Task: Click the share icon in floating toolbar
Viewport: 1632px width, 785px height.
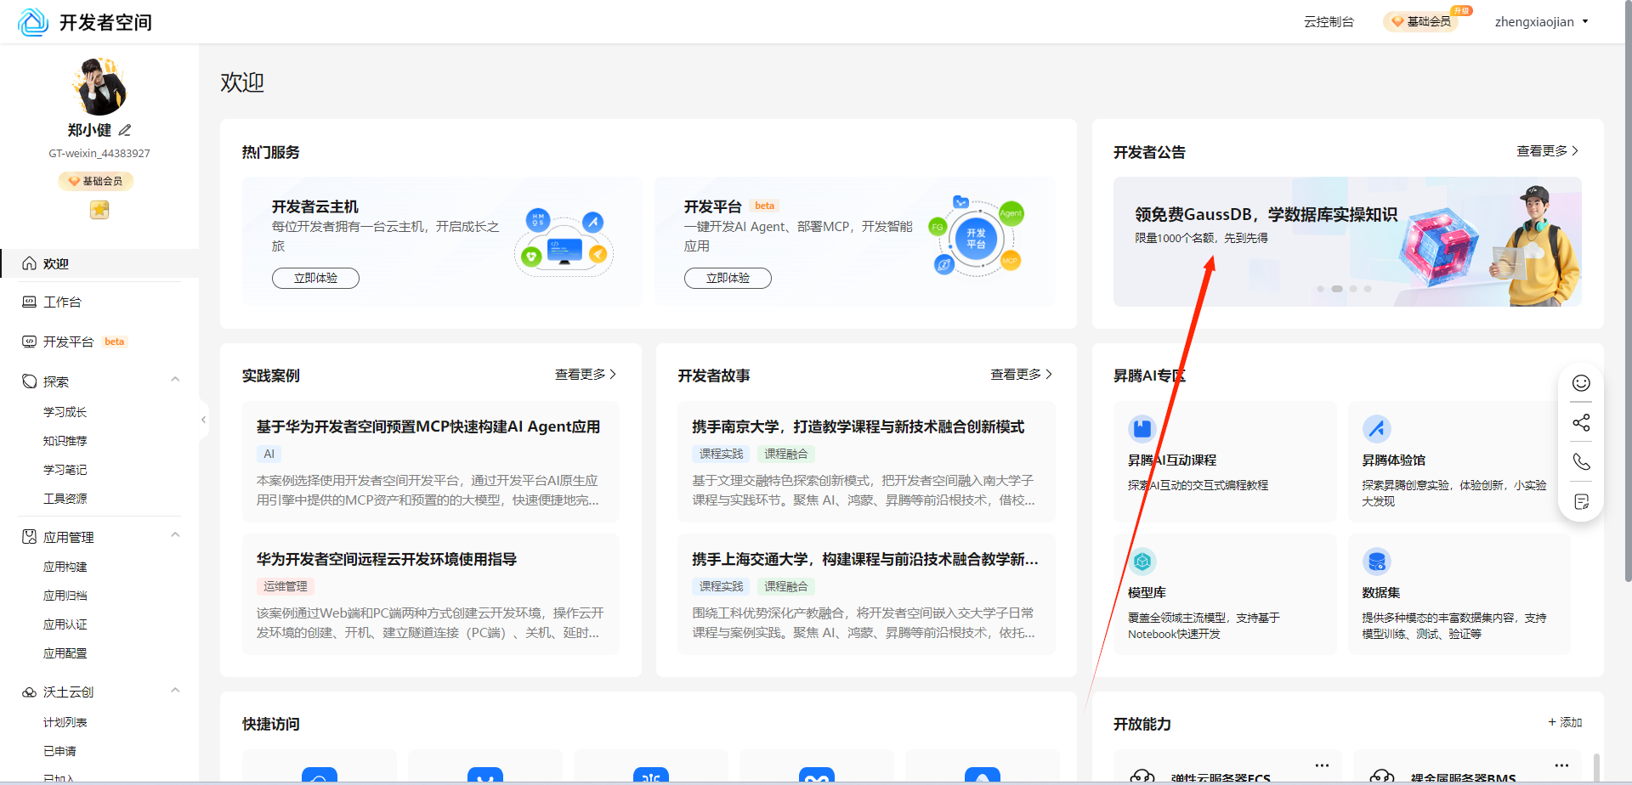Action: click(x=1581, y=422)
